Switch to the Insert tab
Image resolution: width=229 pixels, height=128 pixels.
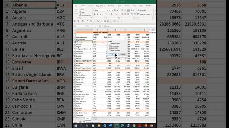pos(91,6)
